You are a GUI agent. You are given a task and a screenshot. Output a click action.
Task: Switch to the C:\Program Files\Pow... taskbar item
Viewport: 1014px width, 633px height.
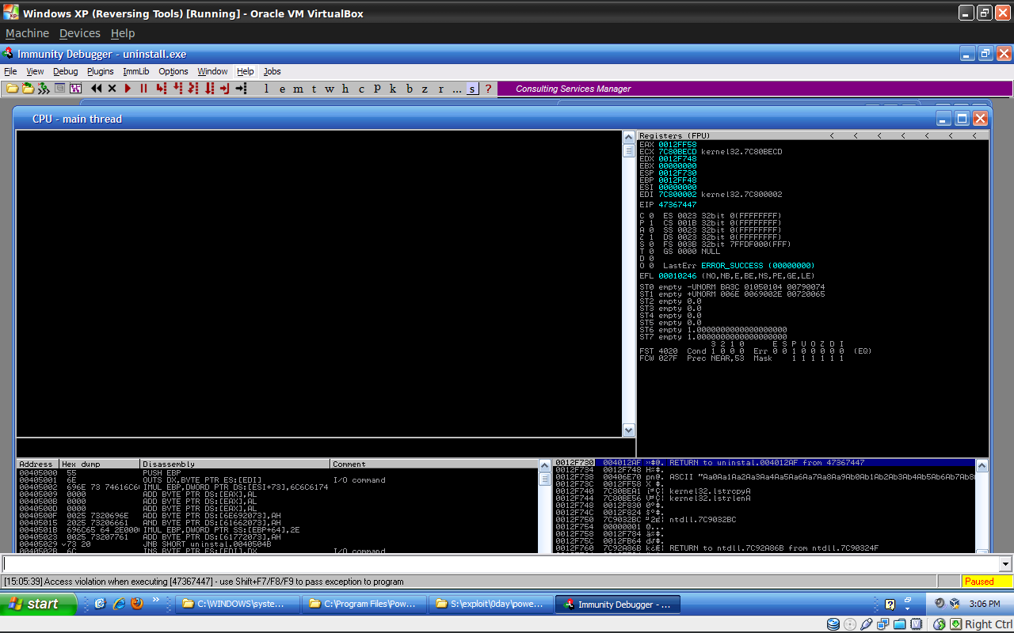point(364,604)
